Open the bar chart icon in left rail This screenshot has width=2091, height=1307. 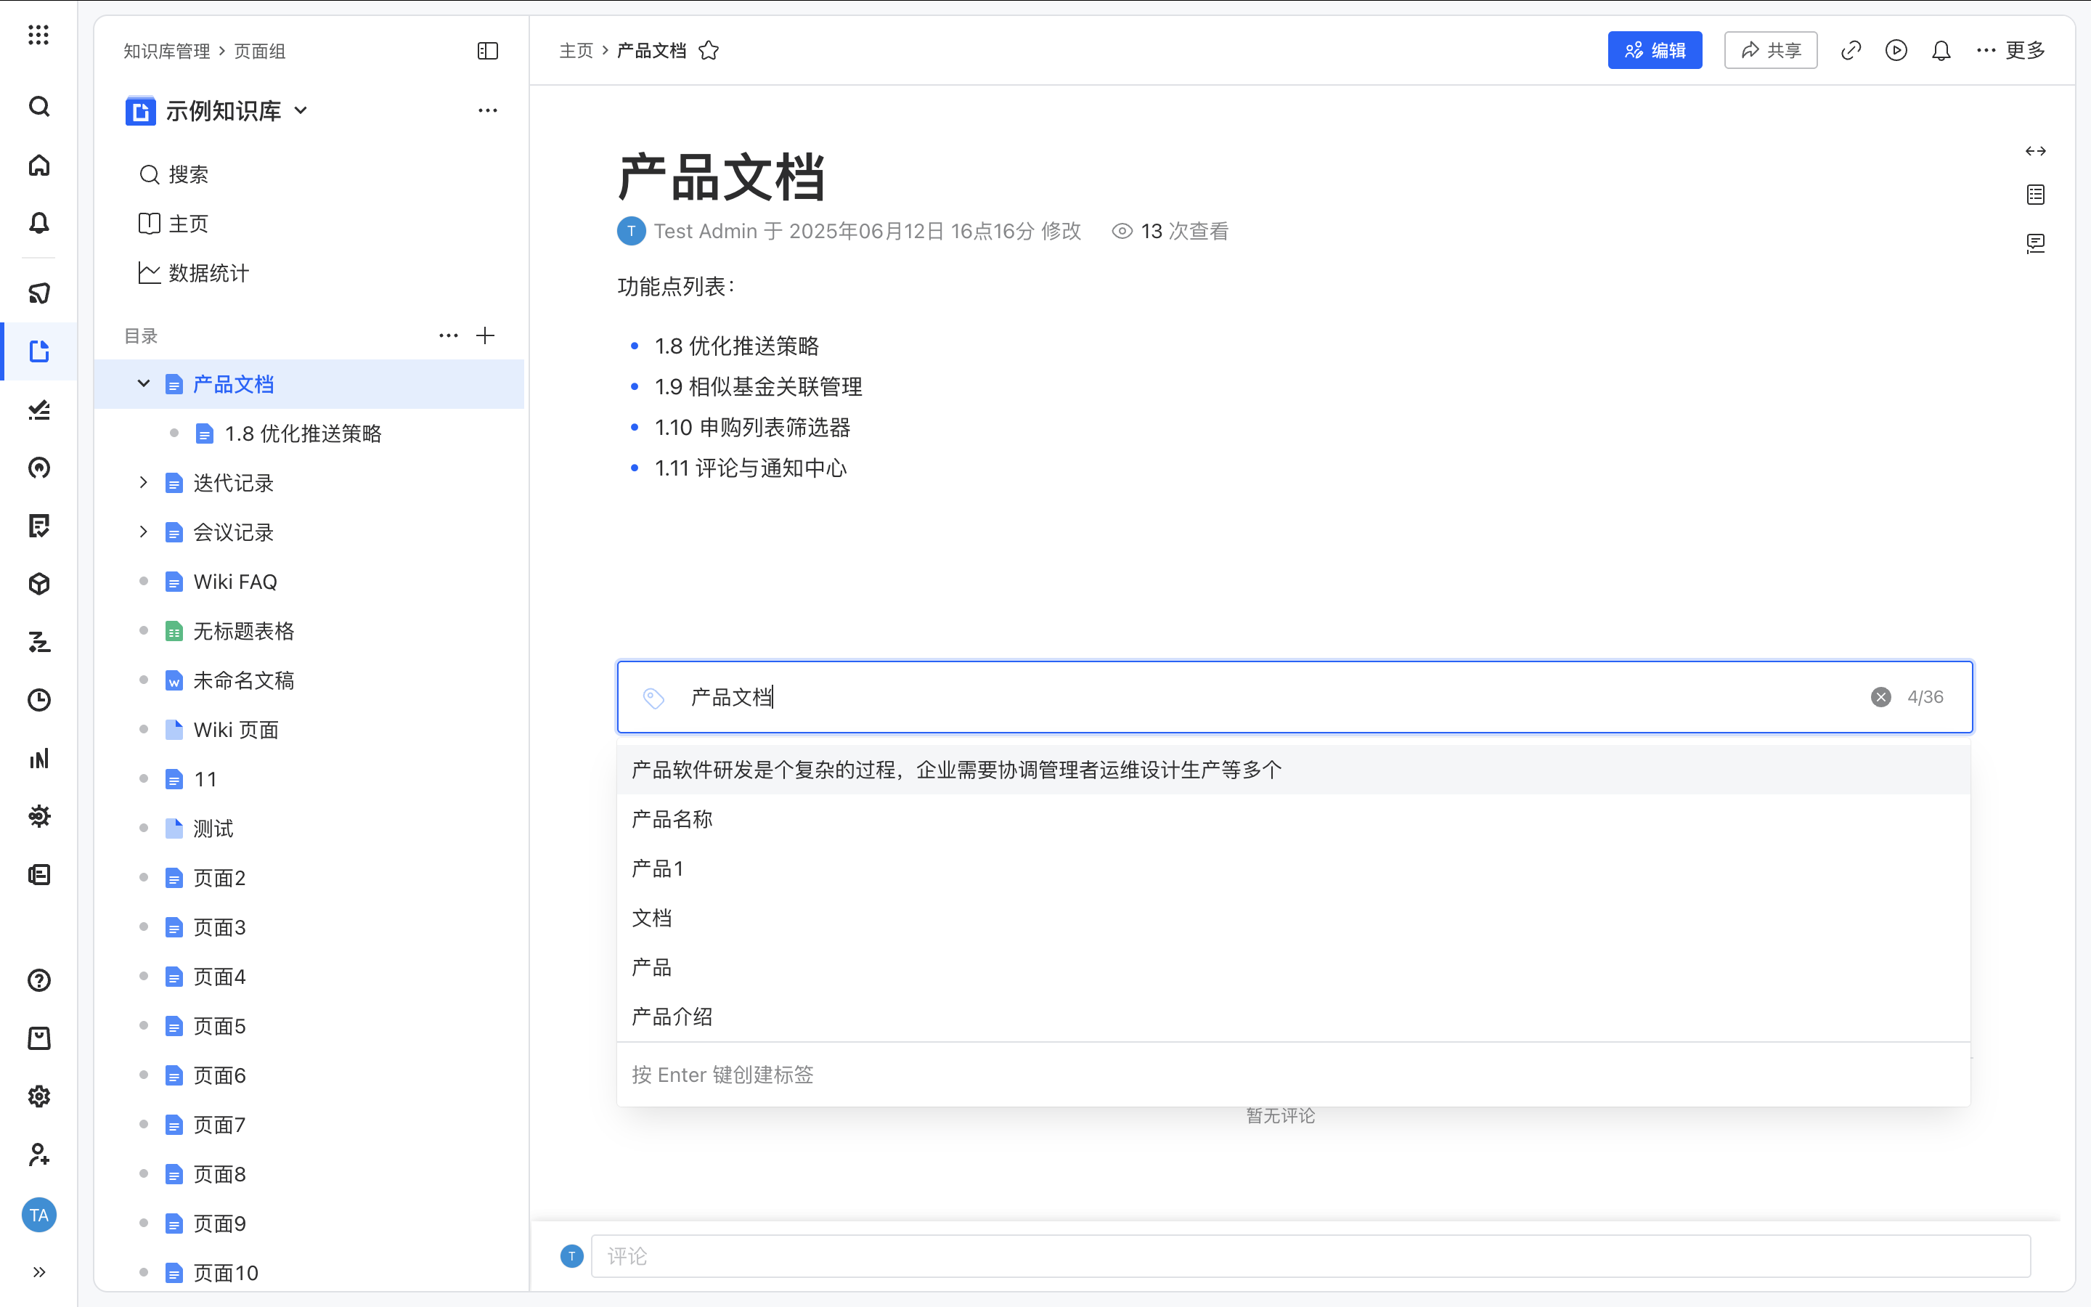click(x=39, y=758)
